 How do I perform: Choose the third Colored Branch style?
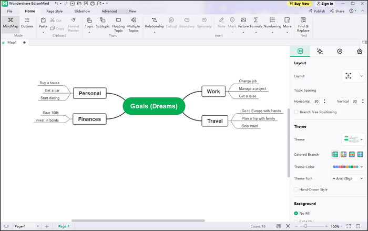352,154
